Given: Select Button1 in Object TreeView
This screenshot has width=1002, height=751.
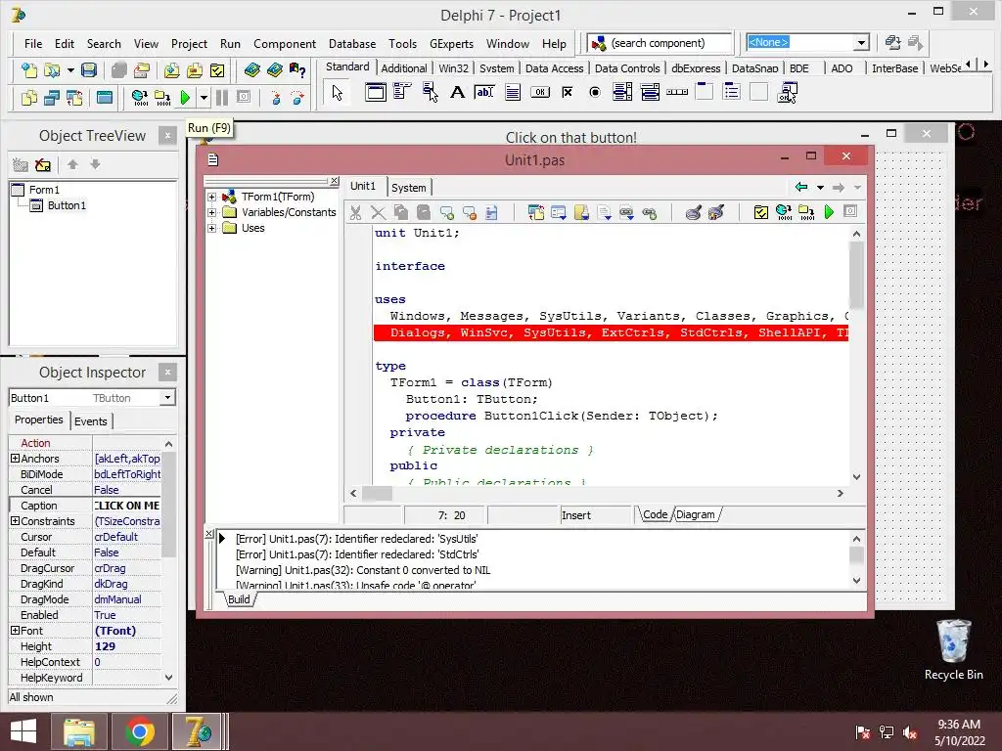Looking at the screenshot, I should pyautogui.click(x=67, y=205).
